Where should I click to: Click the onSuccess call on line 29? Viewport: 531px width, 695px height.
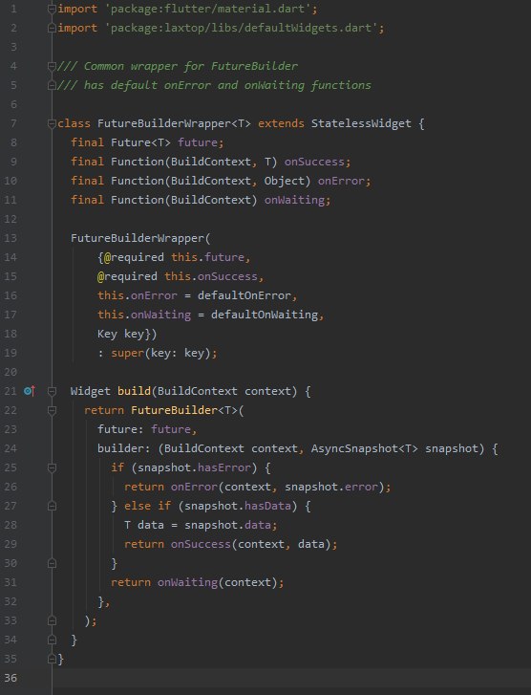[201, 544]
